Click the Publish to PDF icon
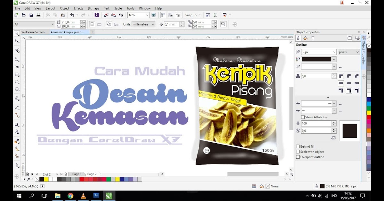 click(x=121, y=15)
